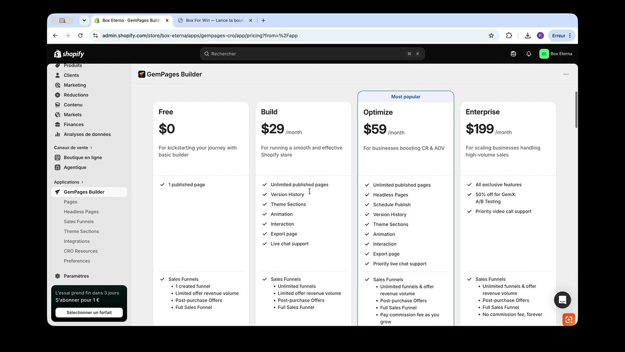Click the page vertical scrollbar

point(576,110)
